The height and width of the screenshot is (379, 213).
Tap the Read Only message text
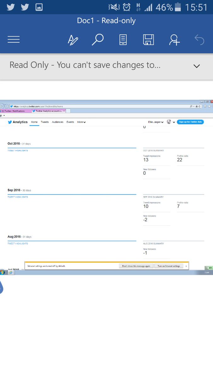85,65
